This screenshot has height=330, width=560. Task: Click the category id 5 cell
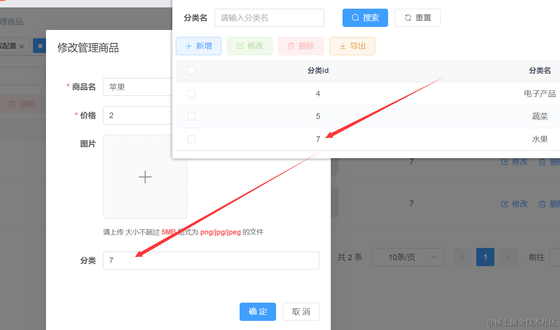(318, 116)
